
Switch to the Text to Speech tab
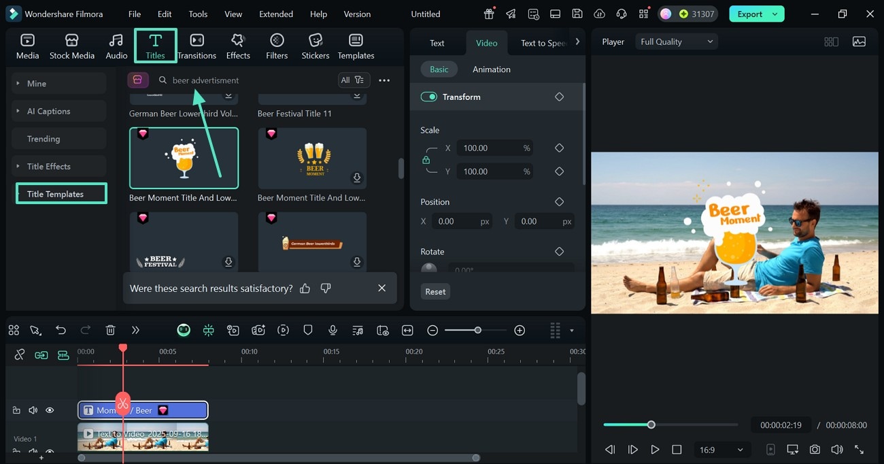coord(543,43)
